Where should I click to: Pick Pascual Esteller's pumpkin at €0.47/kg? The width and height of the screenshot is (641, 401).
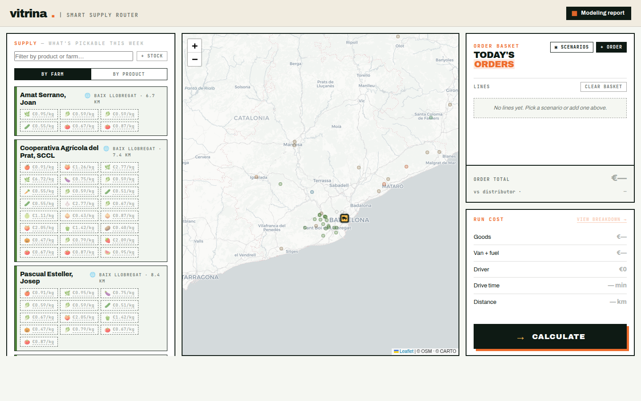click(x=39, y=330)
